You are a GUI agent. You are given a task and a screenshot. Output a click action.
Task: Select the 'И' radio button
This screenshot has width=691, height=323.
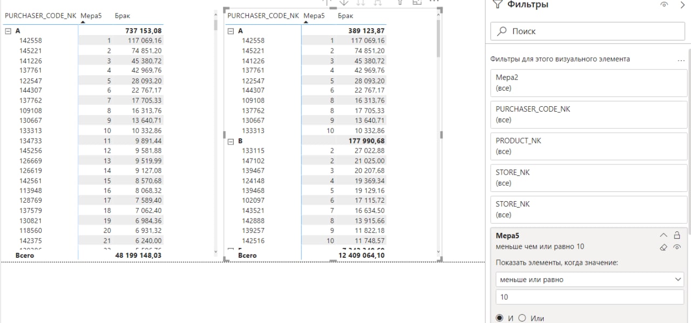(499, 318)
